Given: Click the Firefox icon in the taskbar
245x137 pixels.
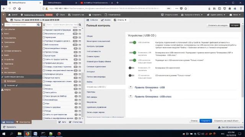Looking at the screenshot, I should [28, 134].
